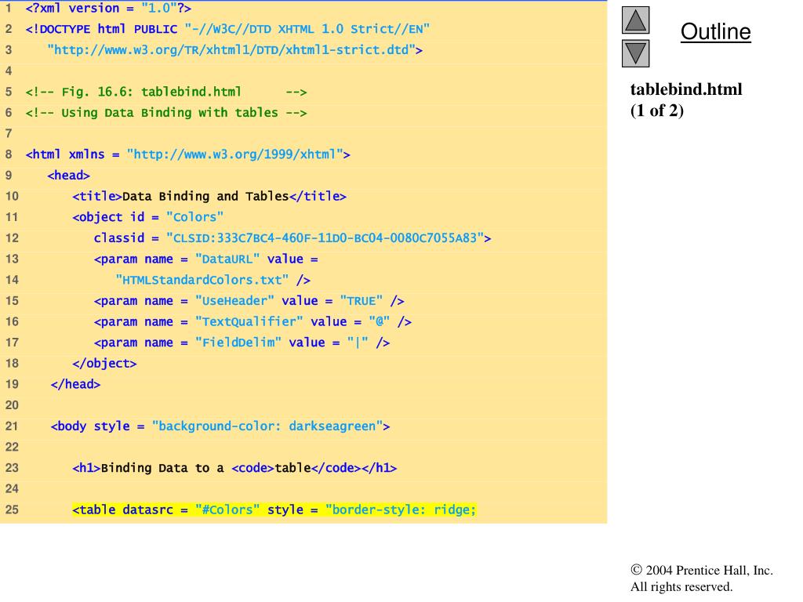Click the body style darkseagreen line
The width and height of the screenshot is (803, 602).
[x=220, y=426]
